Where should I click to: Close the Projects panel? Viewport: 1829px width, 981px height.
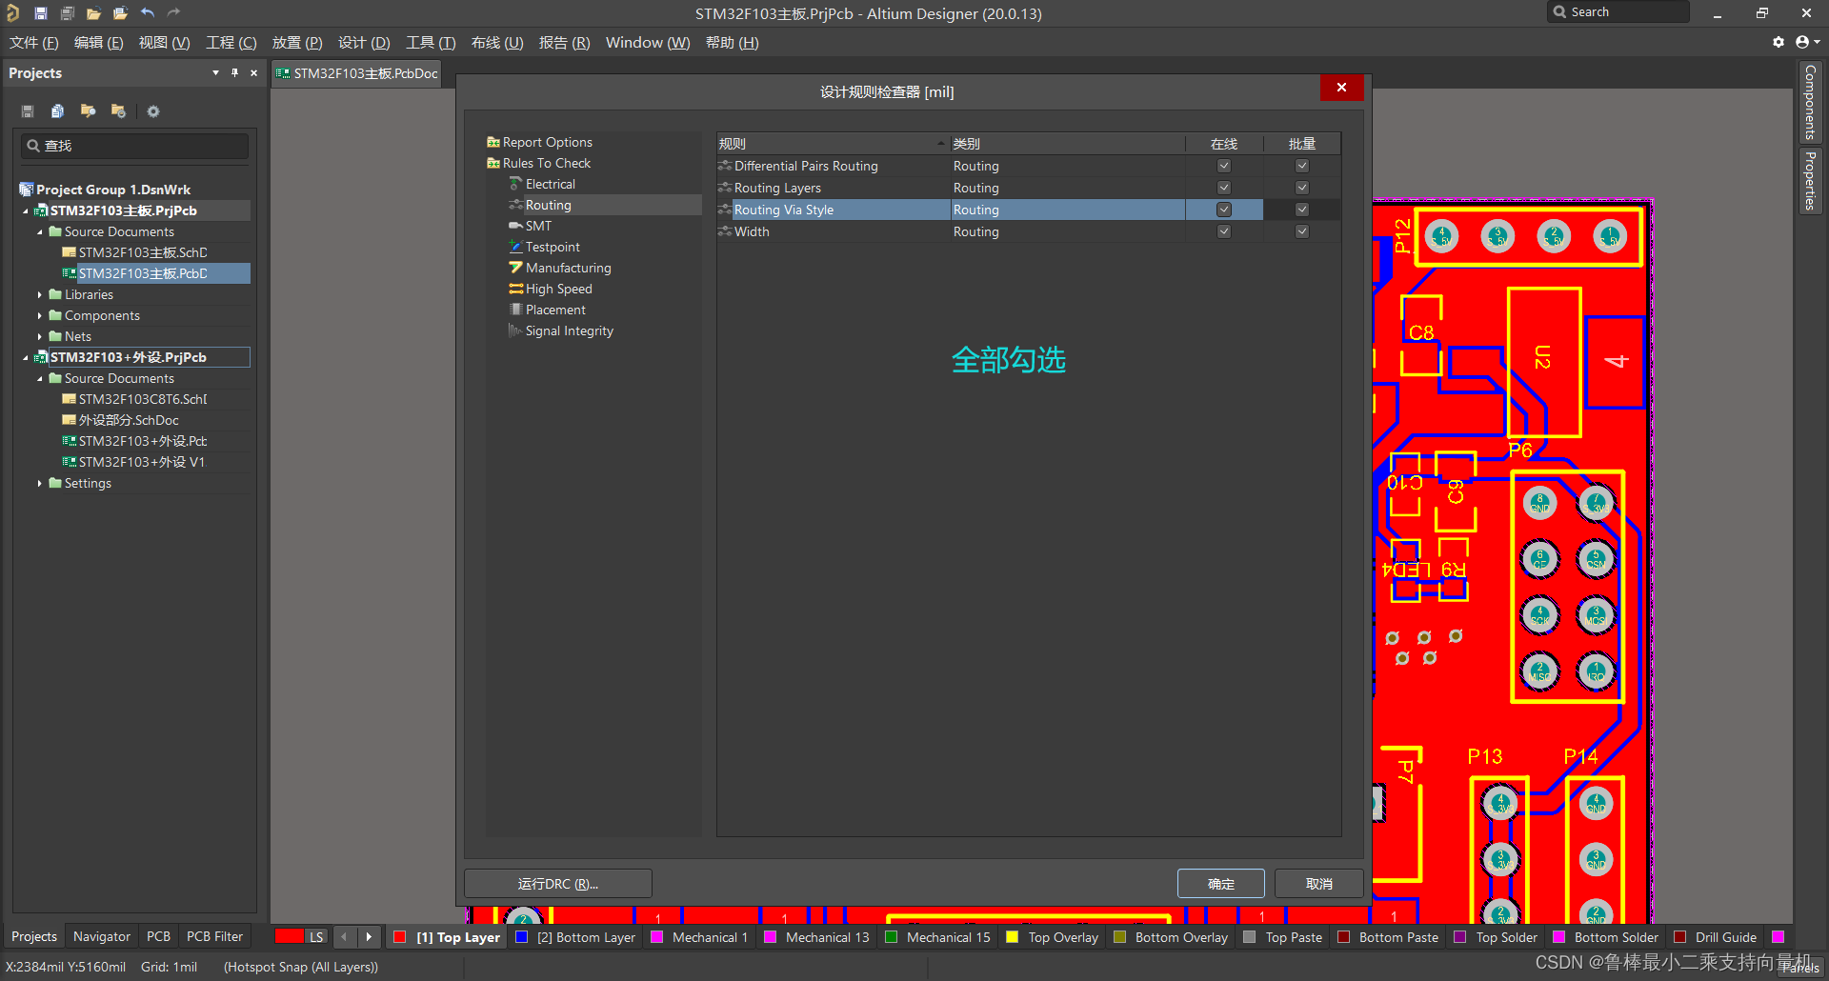(253, 73)
